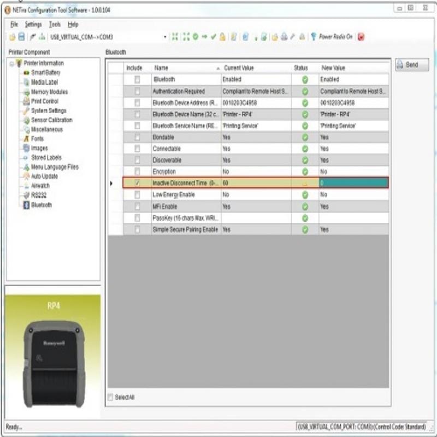Open the Settings menu
The width and height of the screenshot is (437, 437).
point(33,25)
